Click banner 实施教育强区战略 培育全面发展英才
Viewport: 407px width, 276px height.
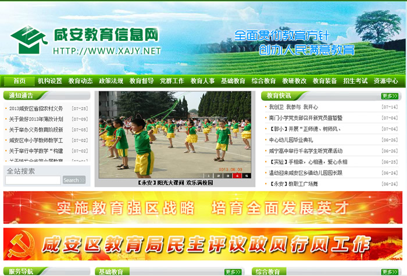(203, 207)
